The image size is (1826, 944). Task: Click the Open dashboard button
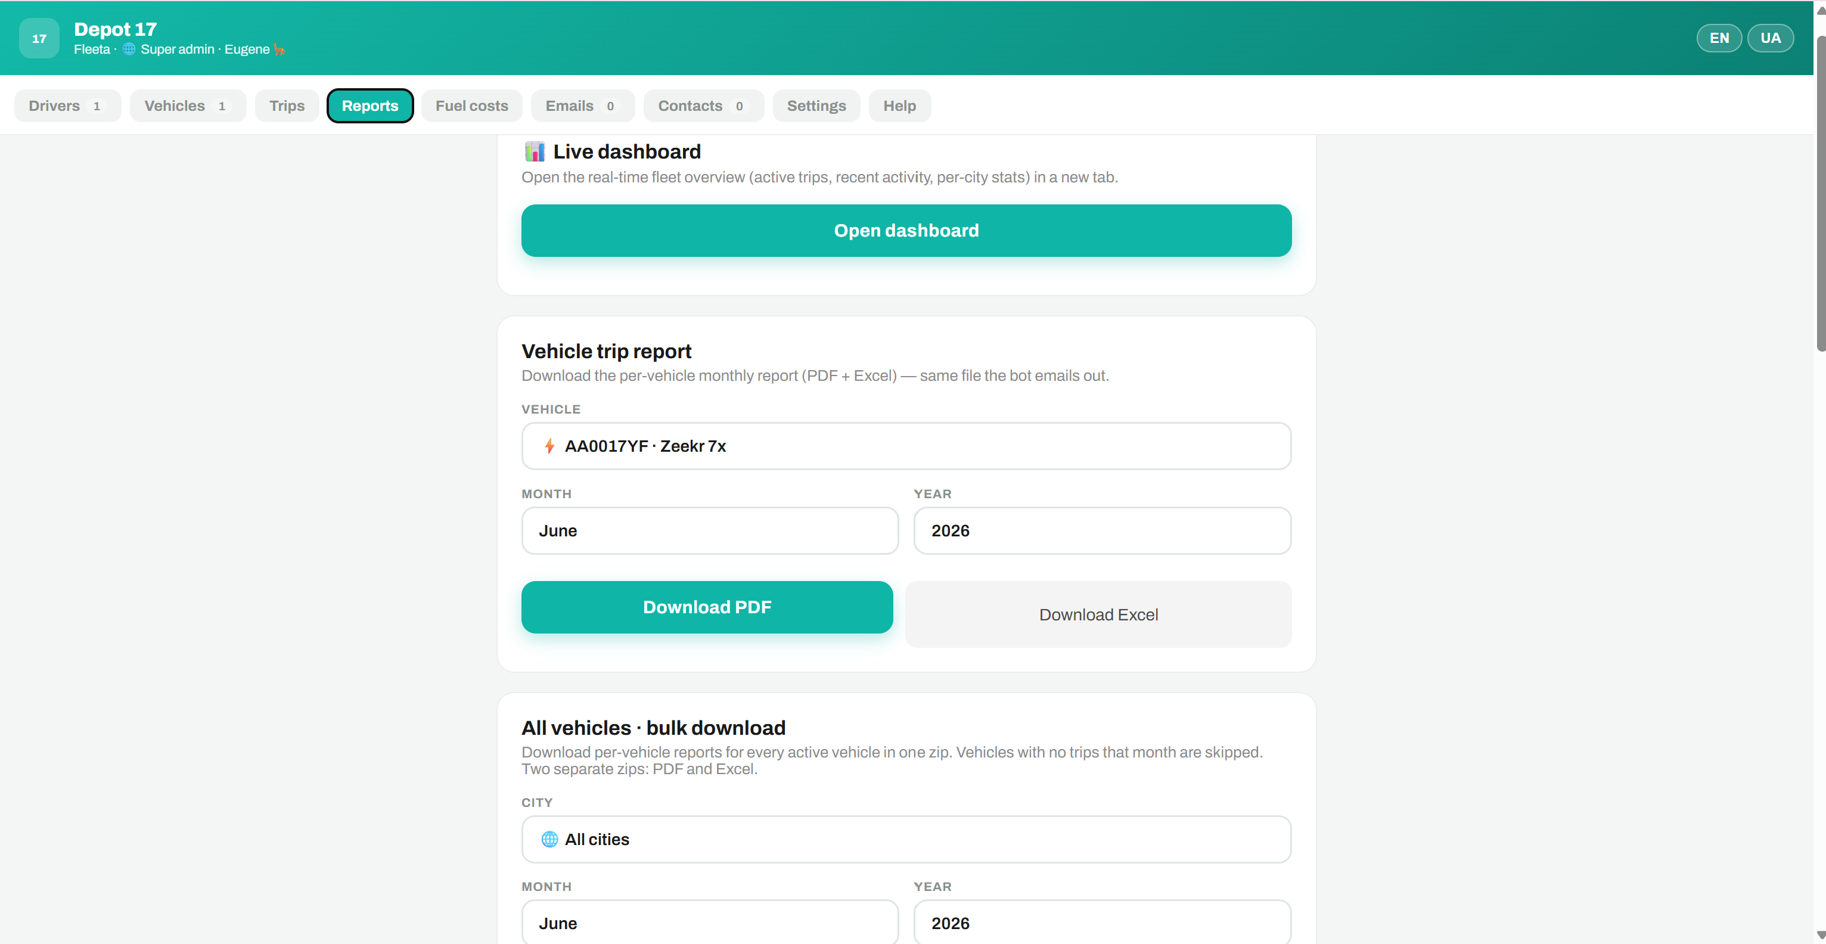906,230
